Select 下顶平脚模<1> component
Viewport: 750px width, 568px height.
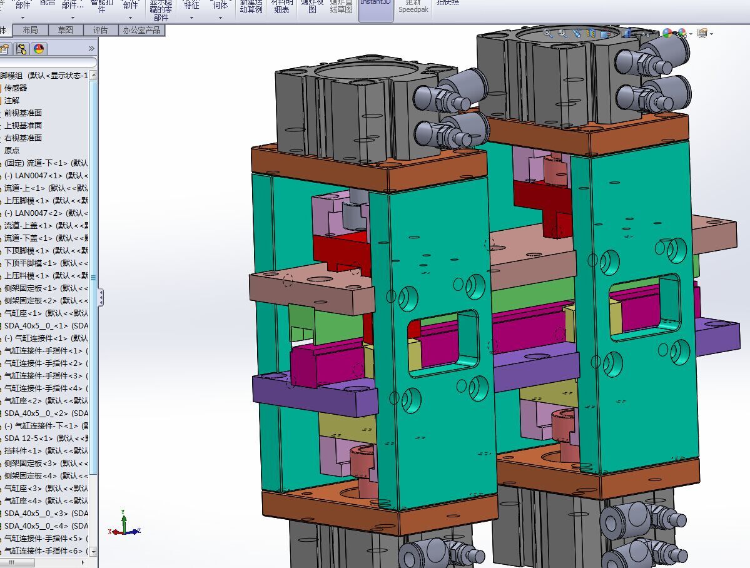[x=46, y=263]
